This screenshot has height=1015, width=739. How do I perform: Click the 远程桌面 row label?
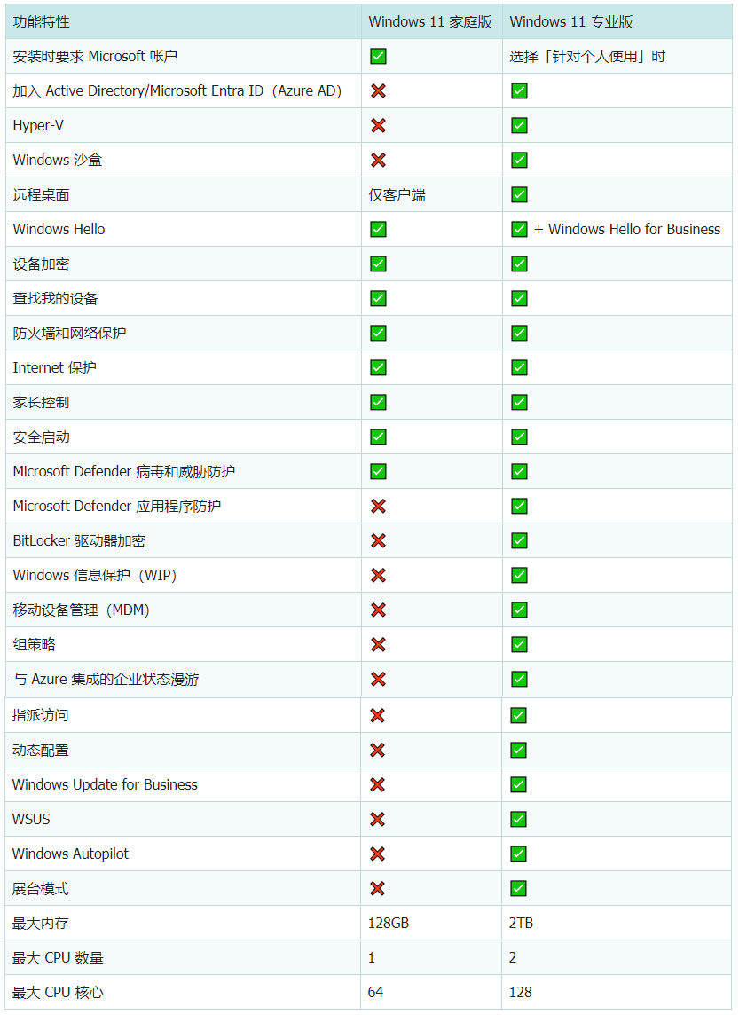41,195
